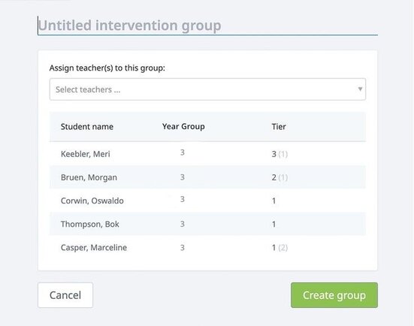The image size is (414, 326).
Task: Click the dropdown arrow in teacher selector
Action: click(360, 89)
